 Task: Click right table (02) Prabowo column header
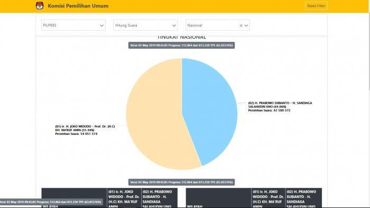[x=304, y=198]
